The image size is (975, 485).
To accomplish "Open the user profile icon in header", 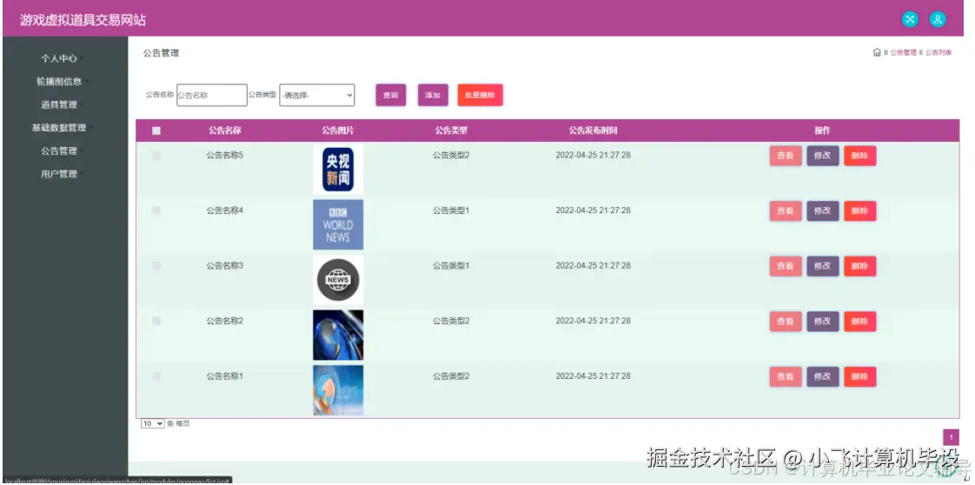I will 938,19.
